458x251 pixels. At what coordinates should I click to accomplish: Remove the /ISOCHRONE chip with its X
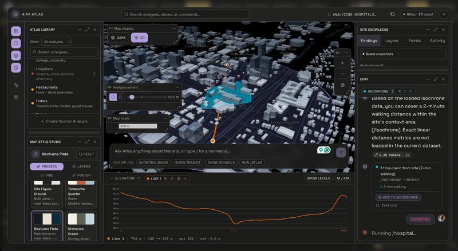[410, 91]
